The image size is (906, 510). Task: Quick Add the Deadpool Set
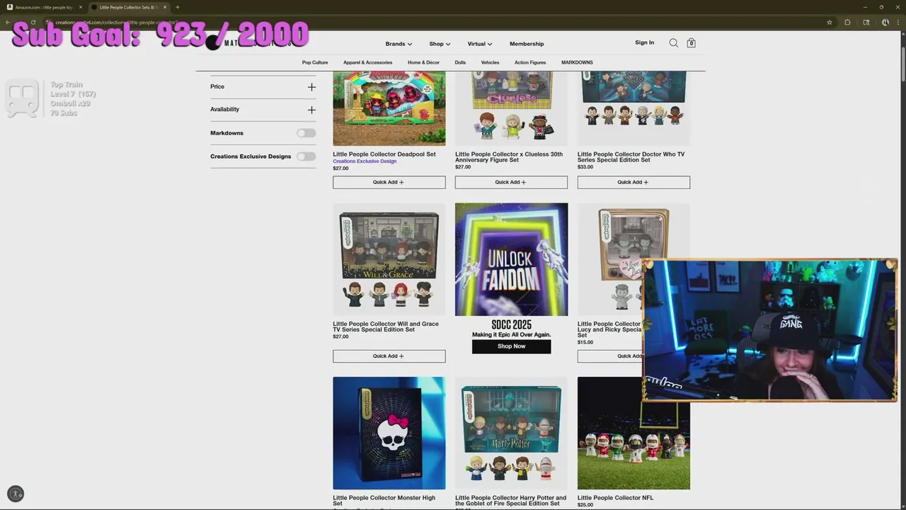pos(389,182)
